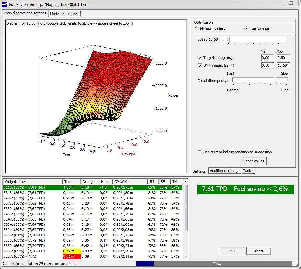Click the Calculation quality slider thumb

click(x=277, y=81)
